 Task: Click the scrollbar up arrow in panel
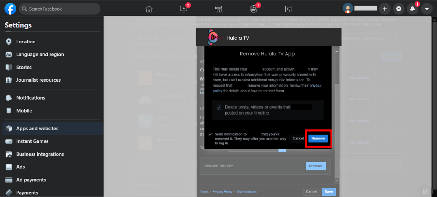point(337,51)
